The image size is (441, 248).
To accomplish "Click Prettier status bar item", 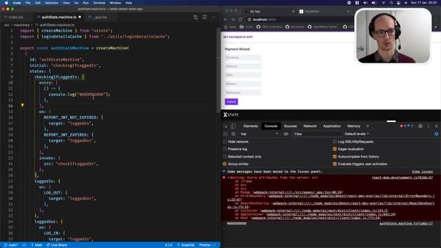I will pos(207,245).
